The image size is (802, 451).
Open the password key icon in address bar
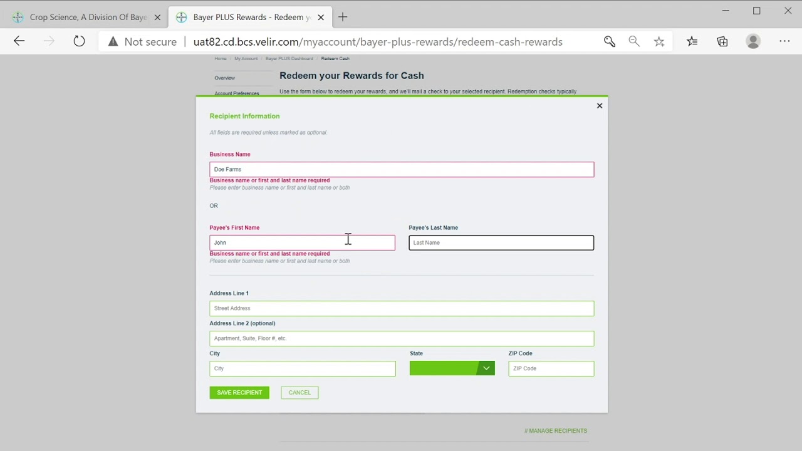(x=610, y=41)
